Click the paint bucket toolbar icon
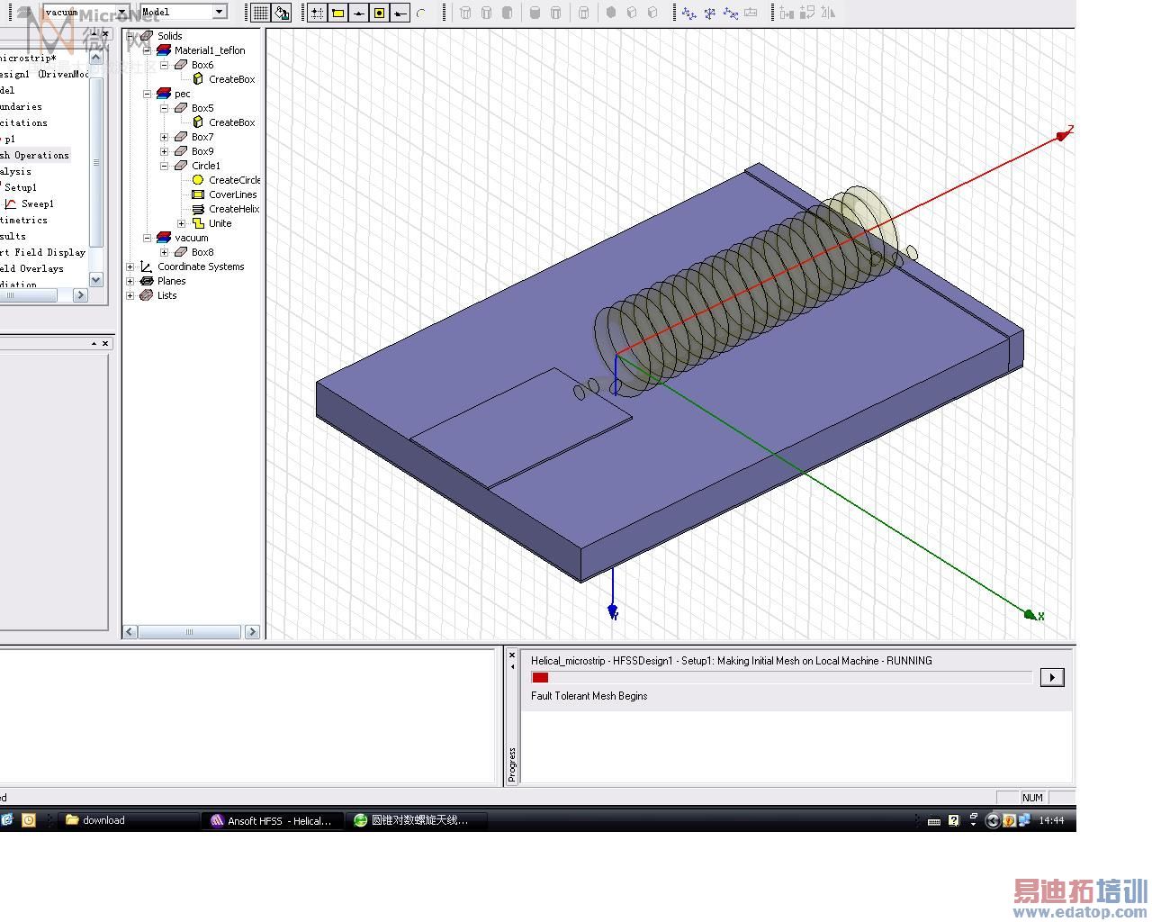 coord(282,13)
